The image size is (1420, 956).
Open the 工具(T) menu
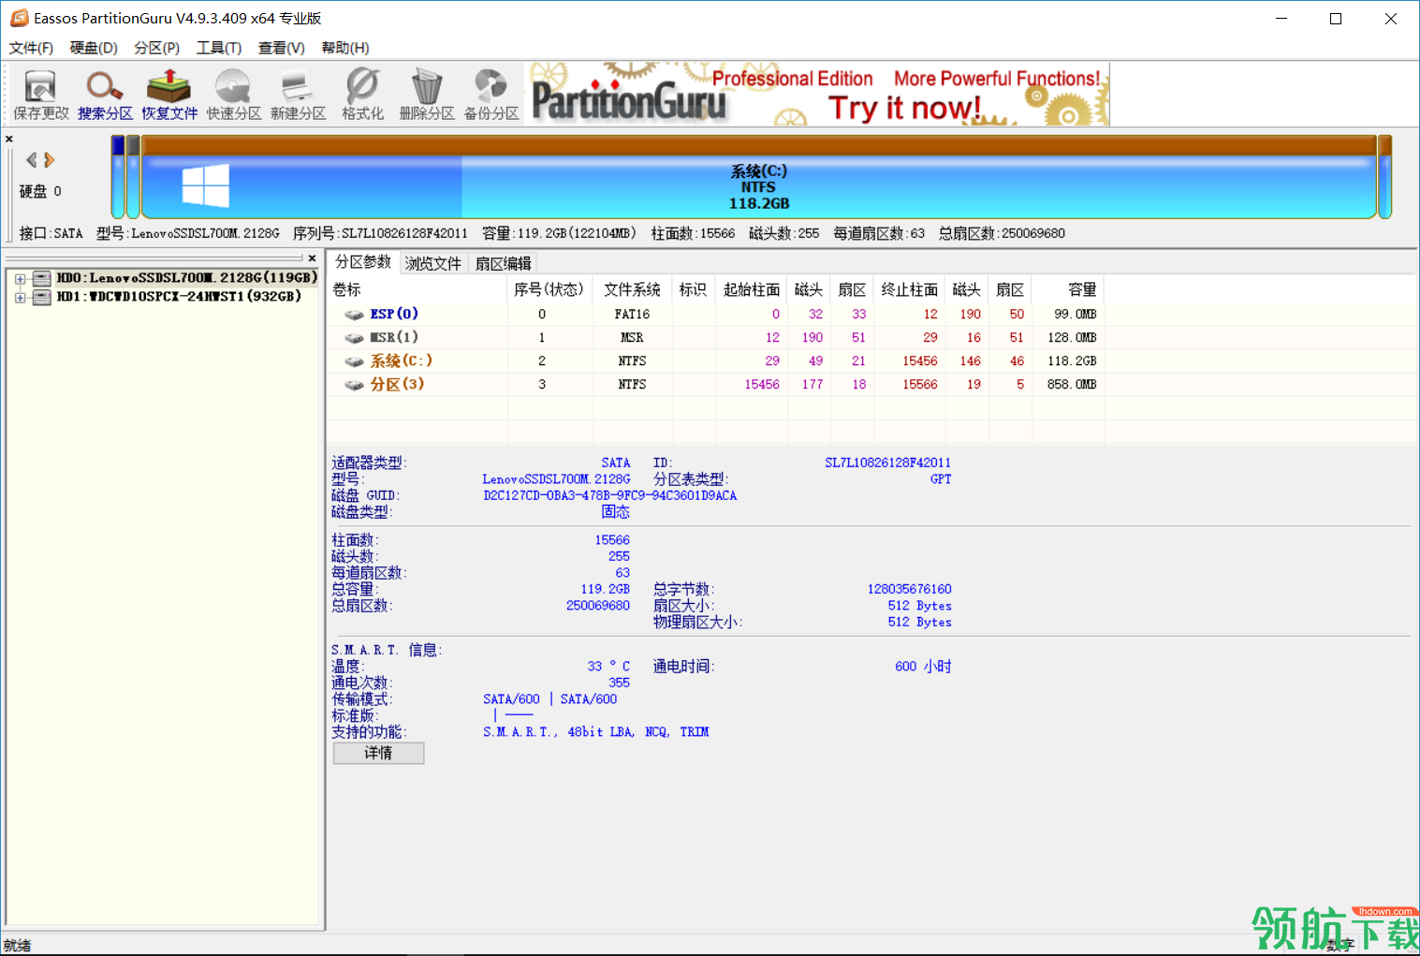(x=219, y=48)
